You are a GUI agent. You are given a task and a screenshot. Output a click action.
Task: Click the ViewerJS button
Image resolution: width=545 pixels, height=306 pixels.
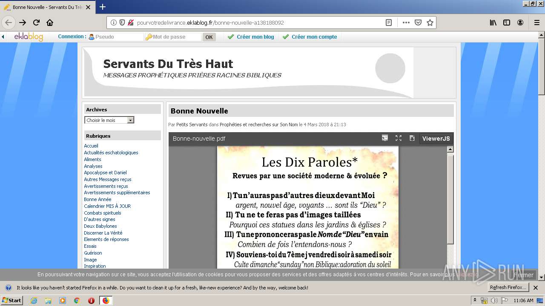436,138
